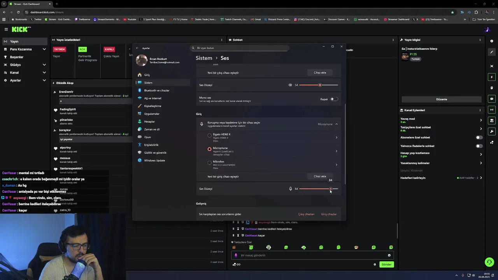
Task: Click Cihaz ekle for output device
Action: (x=320, y=72)
